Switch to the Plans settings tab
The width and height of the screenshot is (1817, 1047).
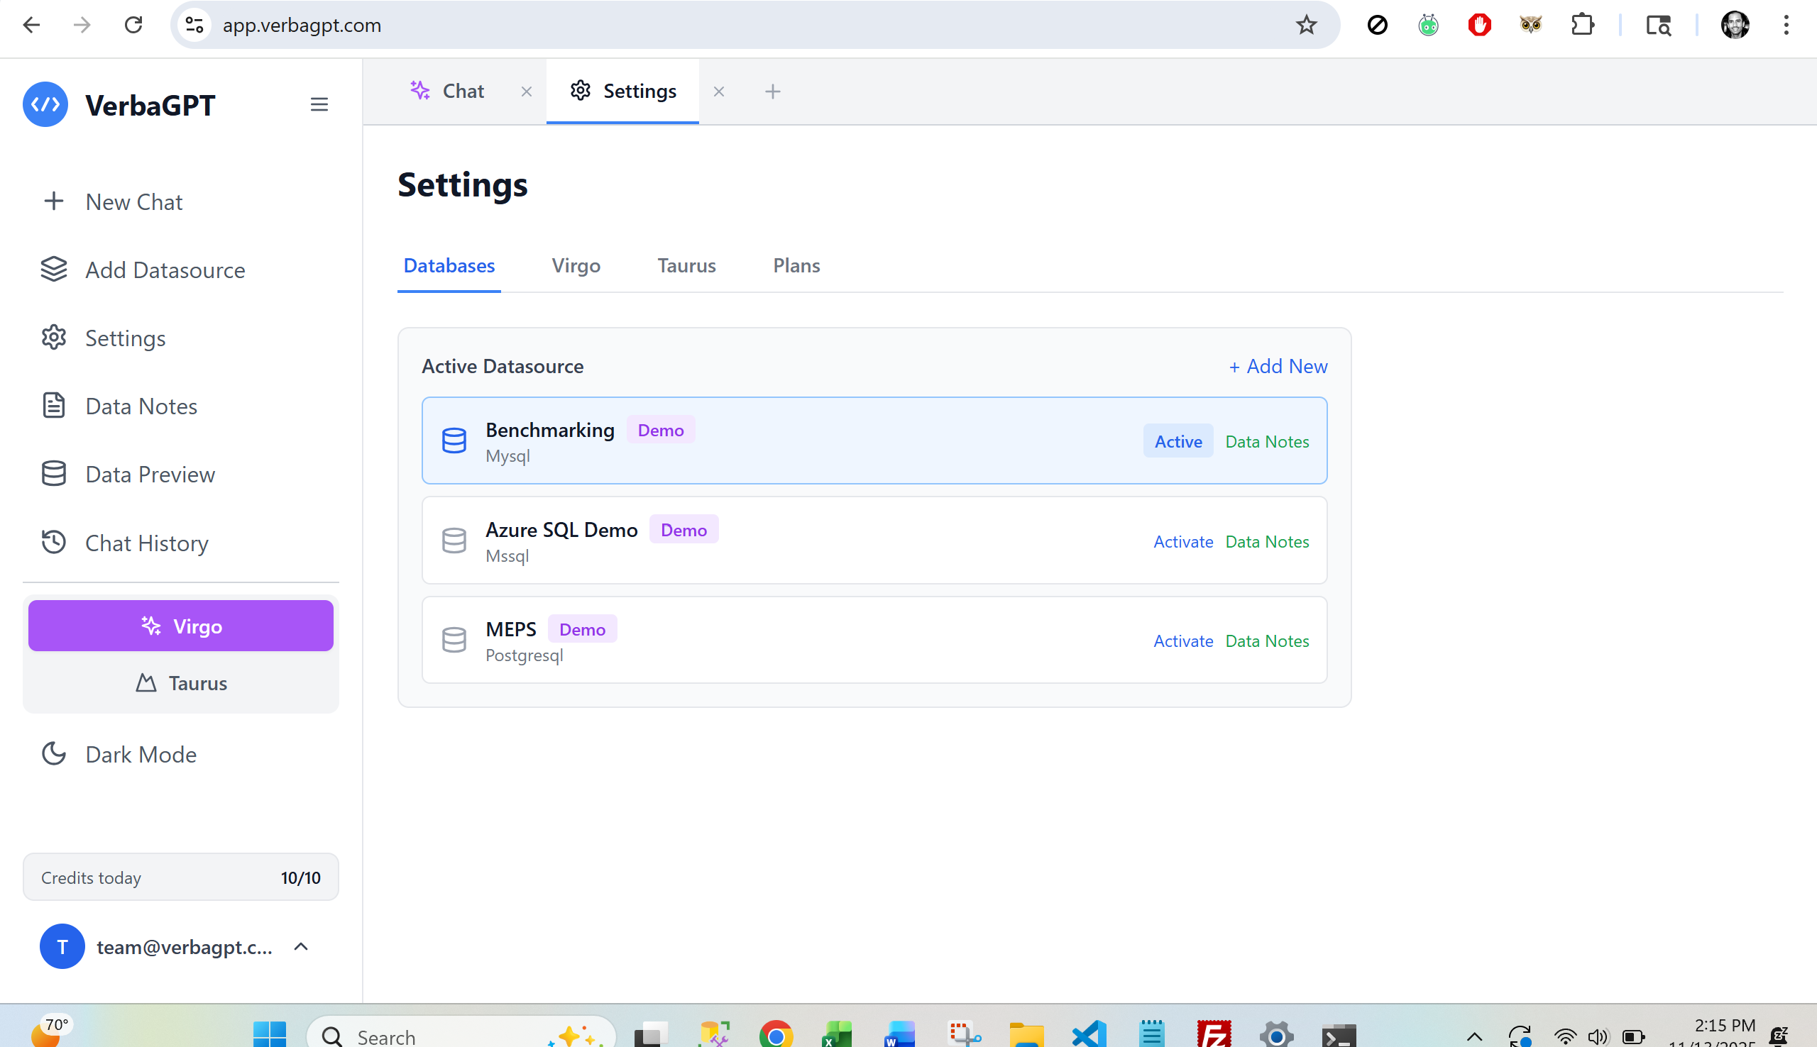point(796,266)
